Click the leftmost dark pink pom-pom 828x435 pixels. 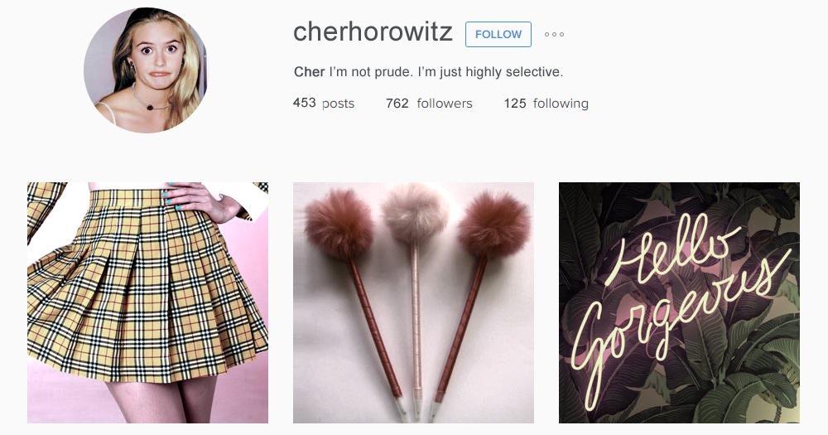pyautogui.click(x=339, y=225)
